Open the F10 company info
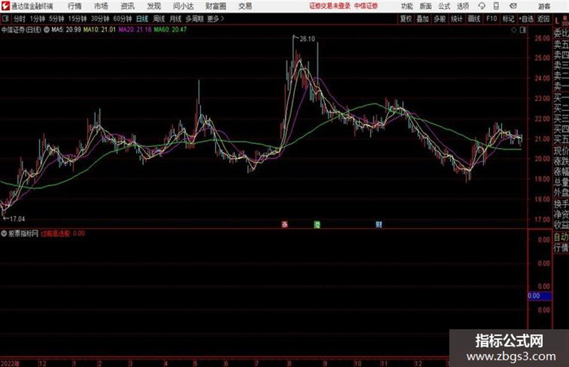This screenshot has width=569, height=367. coord(491,19)
